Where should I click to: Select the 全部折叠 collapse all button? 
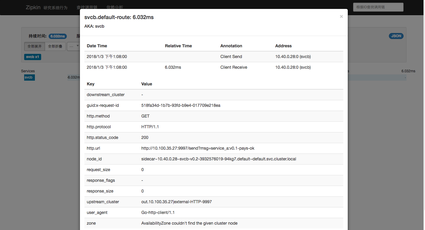click(x=55, y=46)
